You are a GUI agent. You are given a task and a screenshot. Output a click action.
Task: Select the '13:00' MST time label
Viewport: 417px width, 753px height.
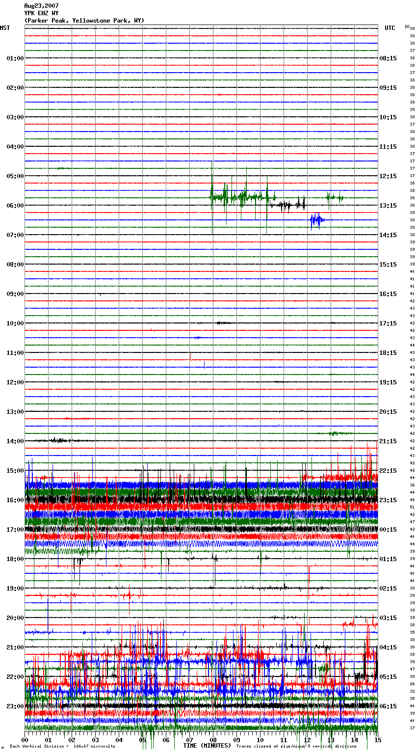click(15, 412)
